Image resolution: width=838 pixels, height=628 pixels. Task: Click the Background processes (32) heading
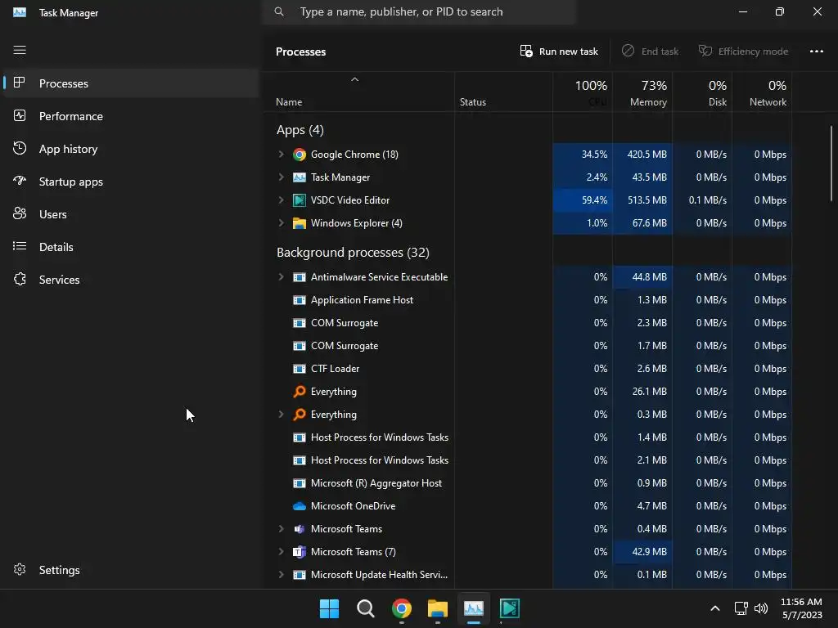click(x=353, y=252)
